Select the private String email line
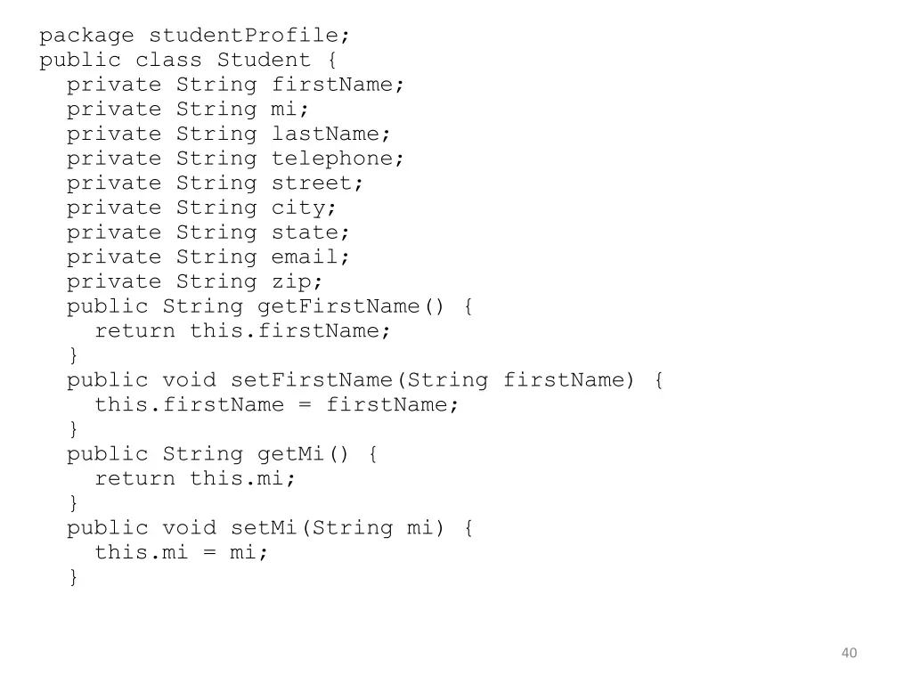 208,257
